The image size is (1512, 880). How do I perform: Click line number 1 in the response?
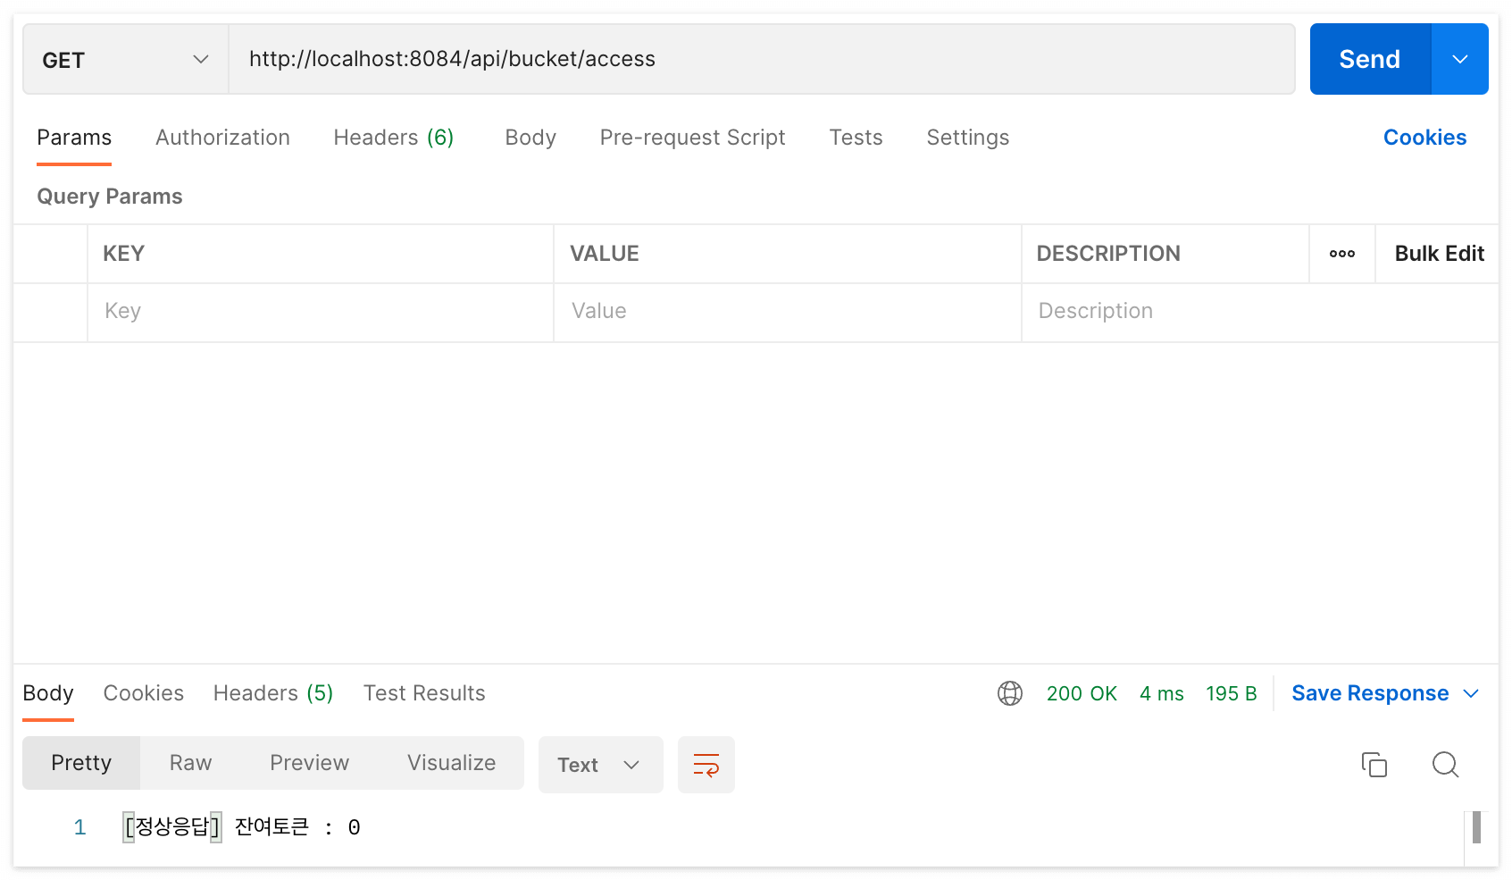click(79, 828)
